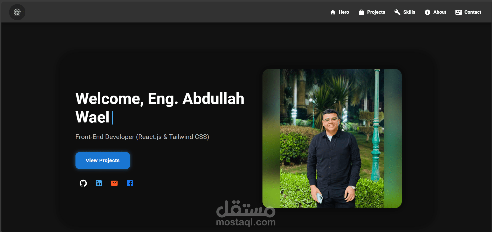Viewport: 492px width, 232px height.
Task: Click the wrench icon beside Skills
Action: 397,12
